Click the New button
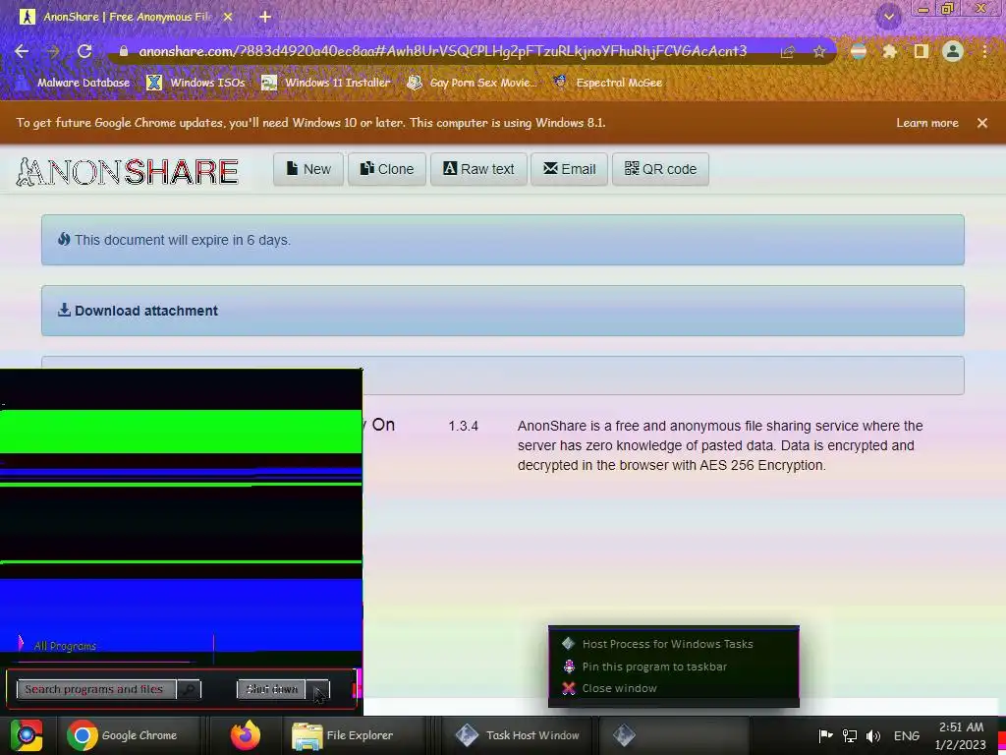 [x=308, y=169]
